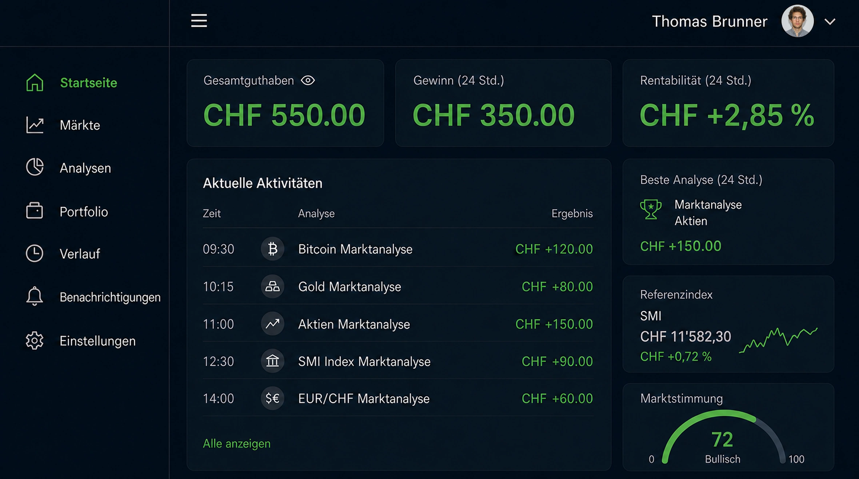
Task: Click the Märkte chart icon
Action: [35, 125]
